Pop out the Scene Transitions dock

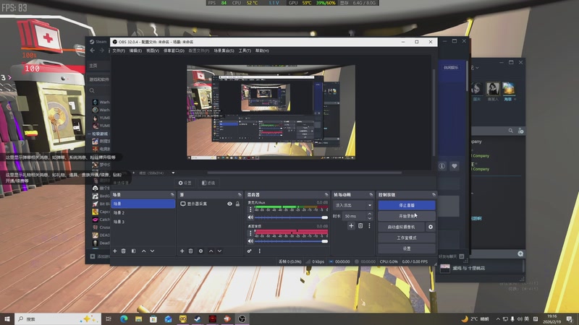(x=371, y=194)
